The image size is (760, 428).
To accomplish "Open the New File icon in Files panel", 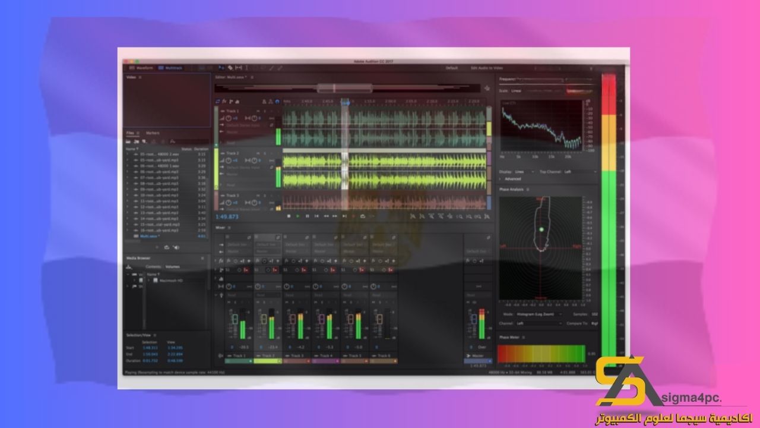I will pos(145,141).
